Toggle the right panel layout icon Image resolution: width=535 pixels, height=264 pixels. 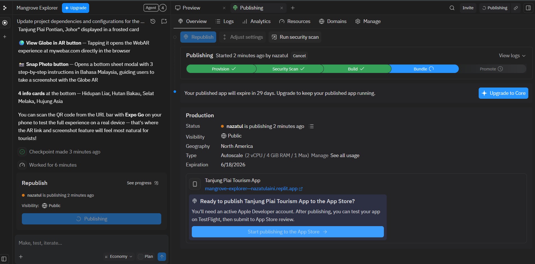click(x=528, y=8)
